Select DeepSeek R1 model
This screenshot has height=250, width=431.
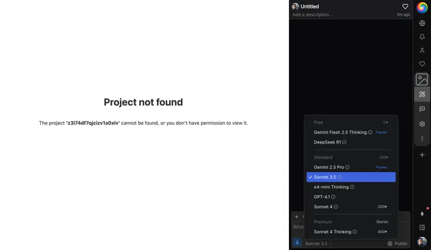click(351, 142)
